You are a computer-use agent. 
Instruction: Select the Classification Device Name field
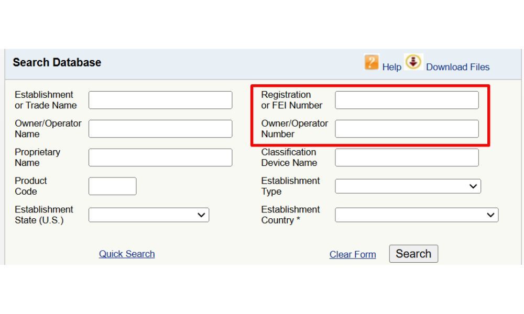coord(407,158)
